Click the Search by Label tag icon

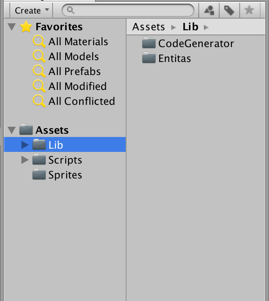tap(229, 10)
